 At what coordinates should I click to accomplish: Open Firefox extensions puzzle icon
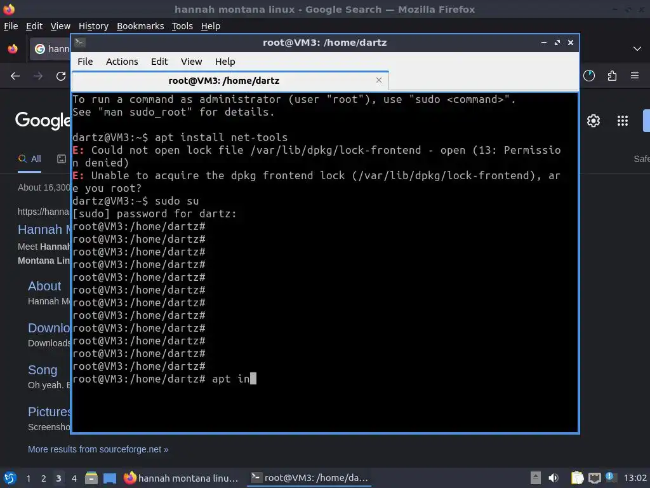[x=612, y=76]
